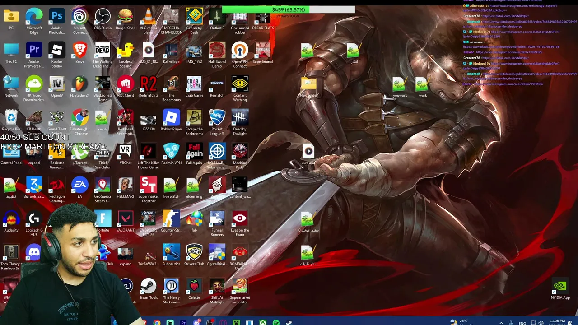Open SteamTools desktop icon
The width and height of the screenshot is (578, 325).
click(x=149, y=288)
